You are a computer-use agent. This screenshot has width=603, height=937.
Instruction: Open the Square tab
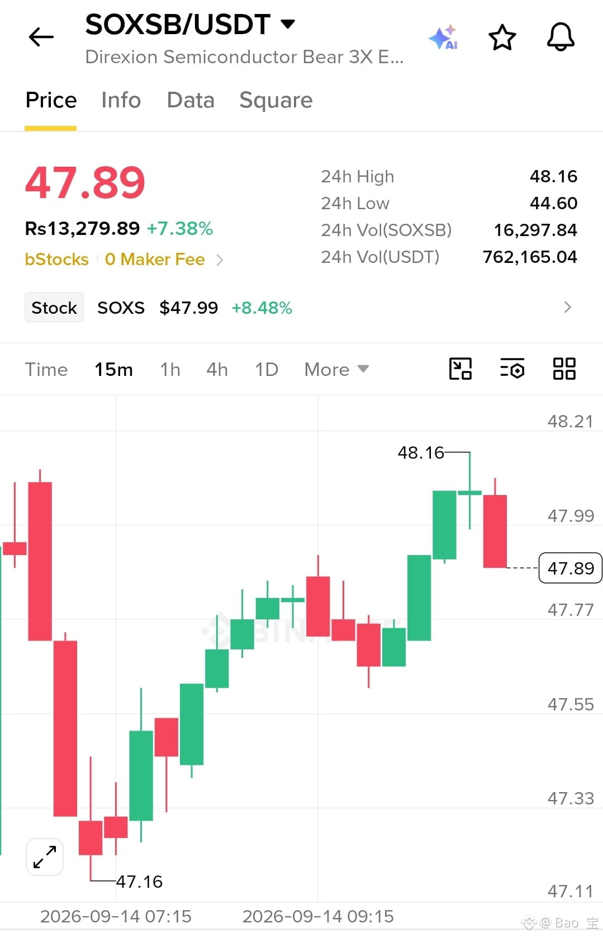[x=276, y=101]
